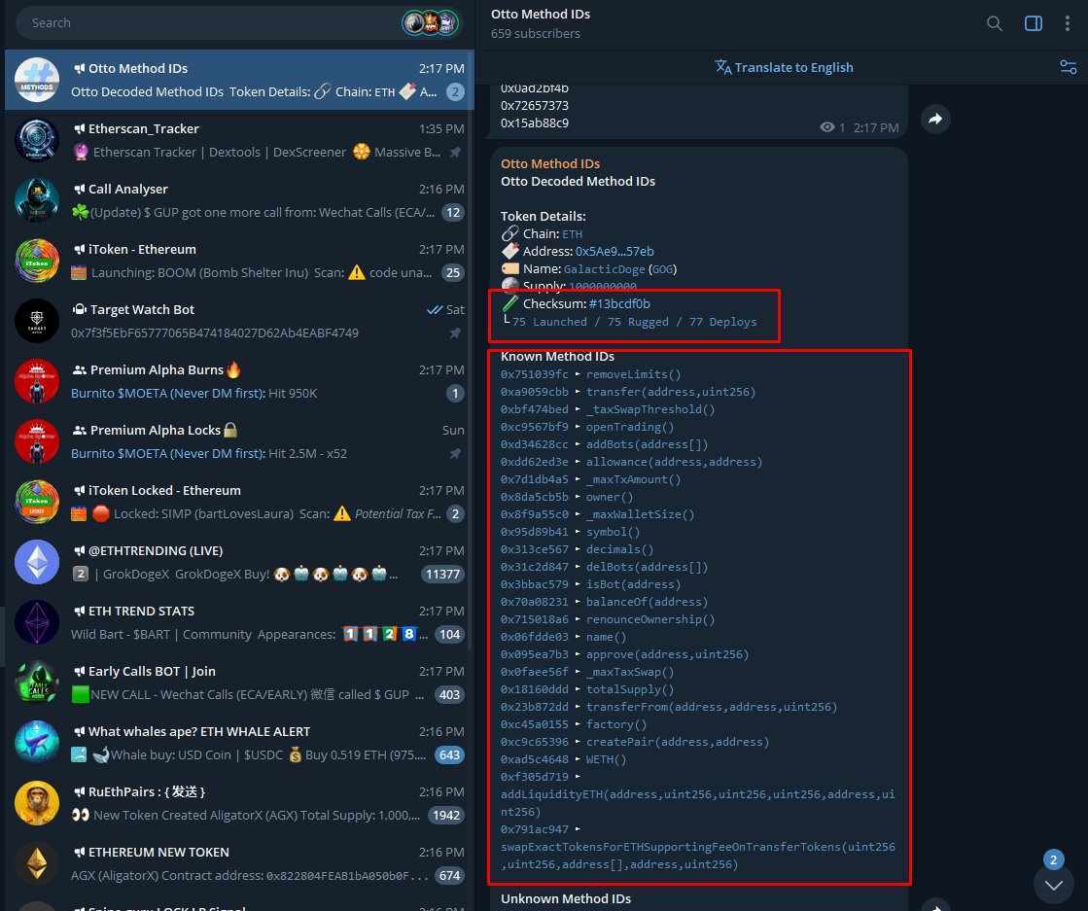This screenshot has height=911, width=1088.
Task: Open What whales ape? ETH WHALE ALERT
Action: [239, 744]
